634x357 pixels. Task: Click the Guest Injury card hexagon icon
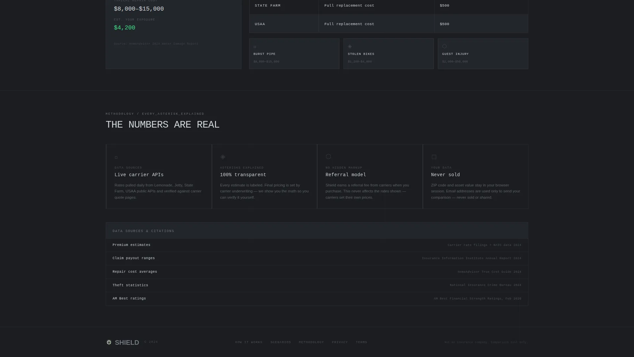[x=444, y=46]
